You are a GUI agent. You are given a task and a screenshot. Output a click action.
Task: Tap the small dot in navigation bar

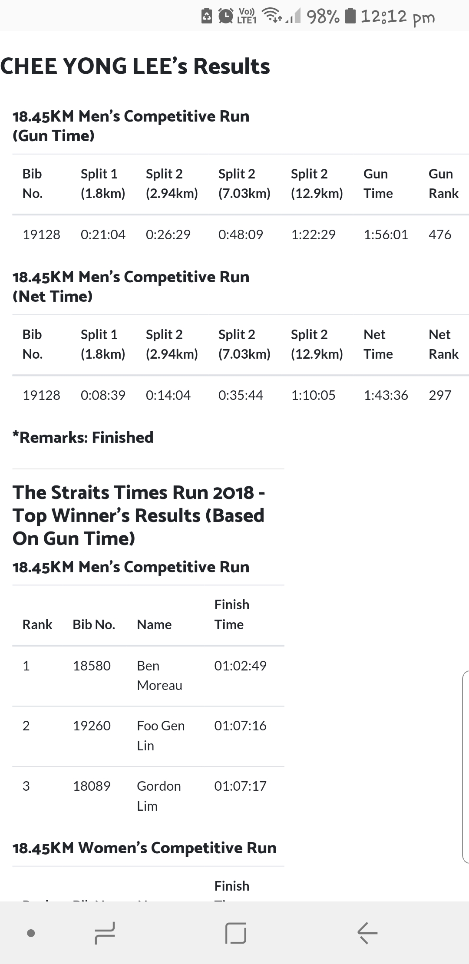coord(31,933)
